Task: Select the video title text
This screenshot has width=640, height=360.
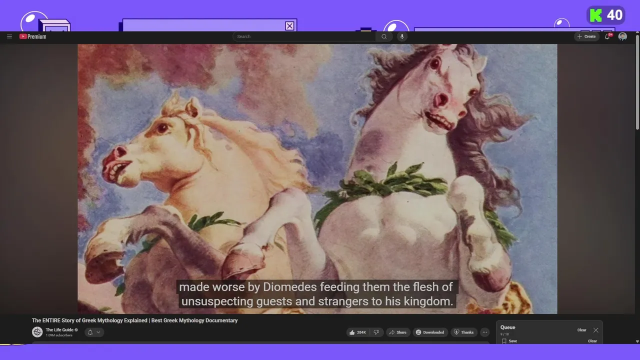Action: 135,320
